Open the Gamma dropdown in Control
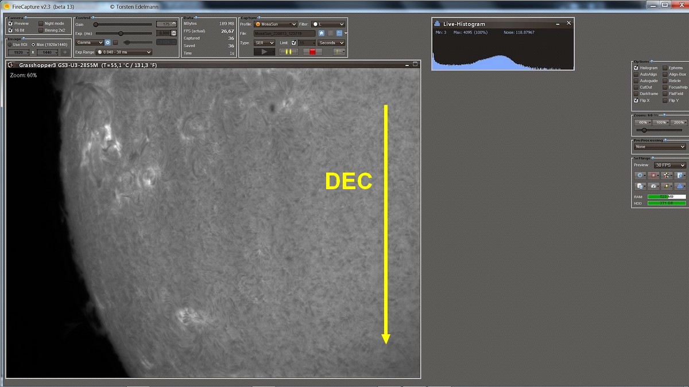689x387 pixels. [89, 42]
